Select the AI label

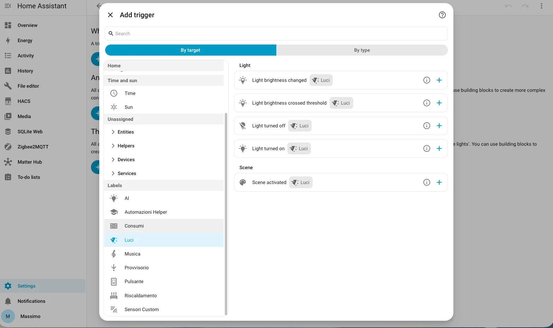pyautogui.click(x=164, y=198)
